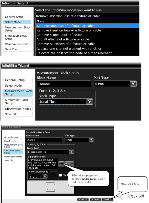Click the Back button
This screenshot has width=149, height=203.
[x=96, y=200]
